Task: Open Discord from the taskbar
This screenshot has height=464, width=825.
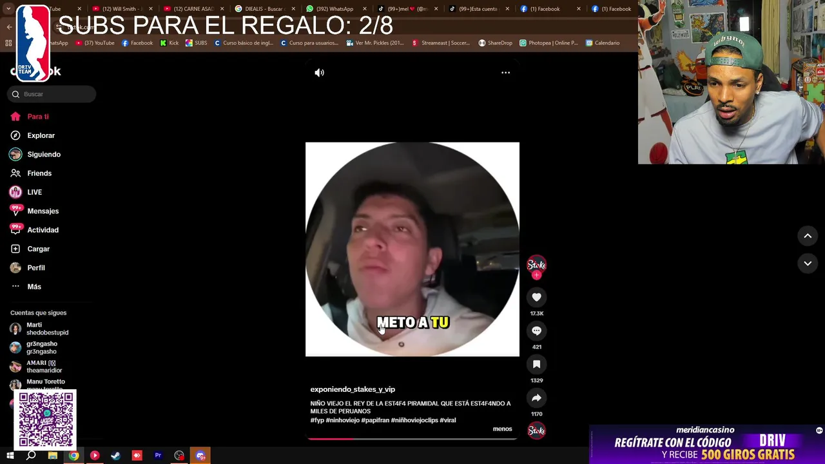Action: (200, 456)
